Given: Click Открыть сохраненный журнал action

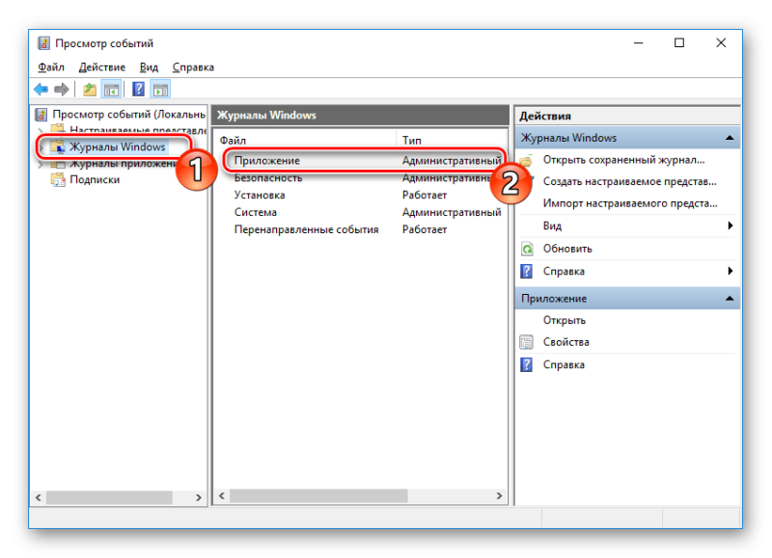Looking at the screenshot, I should pos(623,160).
